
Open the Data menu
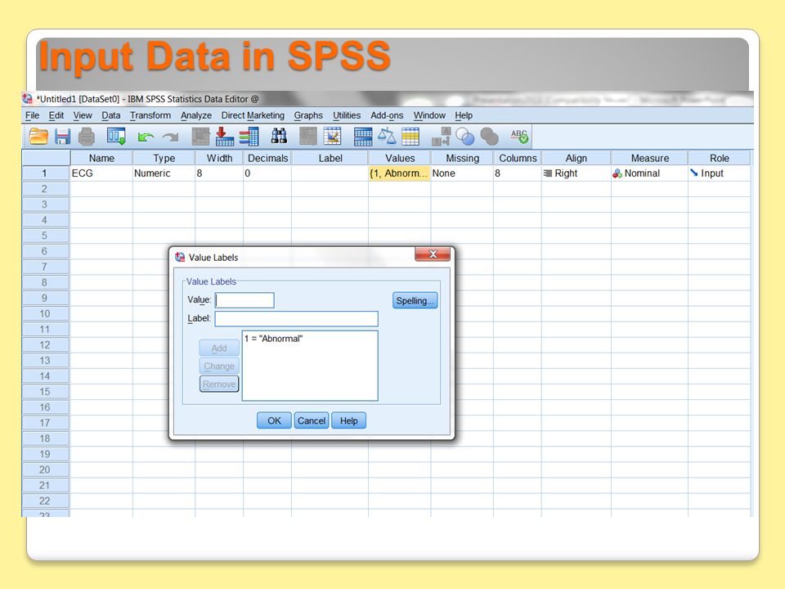click(x=110, y=115)
